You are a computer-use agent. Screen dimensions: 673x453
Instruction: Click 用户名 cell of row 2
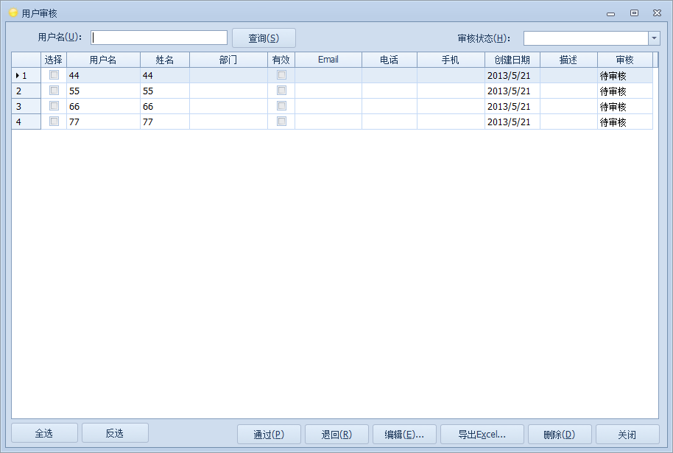(x=103, y=91)
